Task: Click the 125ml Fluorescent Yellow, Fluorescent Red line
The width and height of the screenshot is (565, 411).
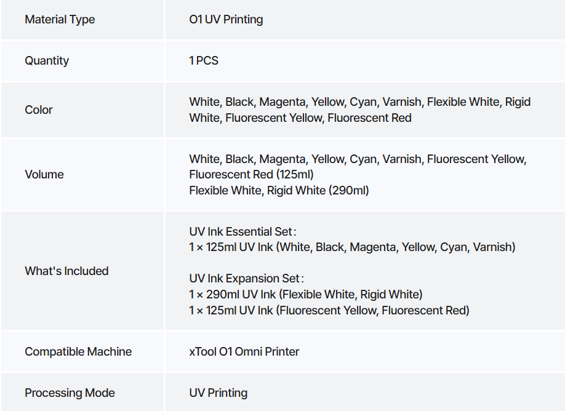Action: 329,310
